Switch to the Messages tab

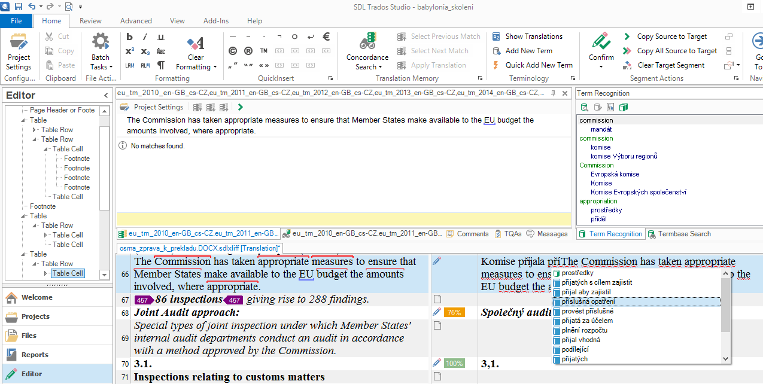click(547, 234)
